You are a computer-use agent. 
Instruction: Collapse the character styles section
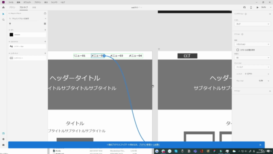(9, 42)
